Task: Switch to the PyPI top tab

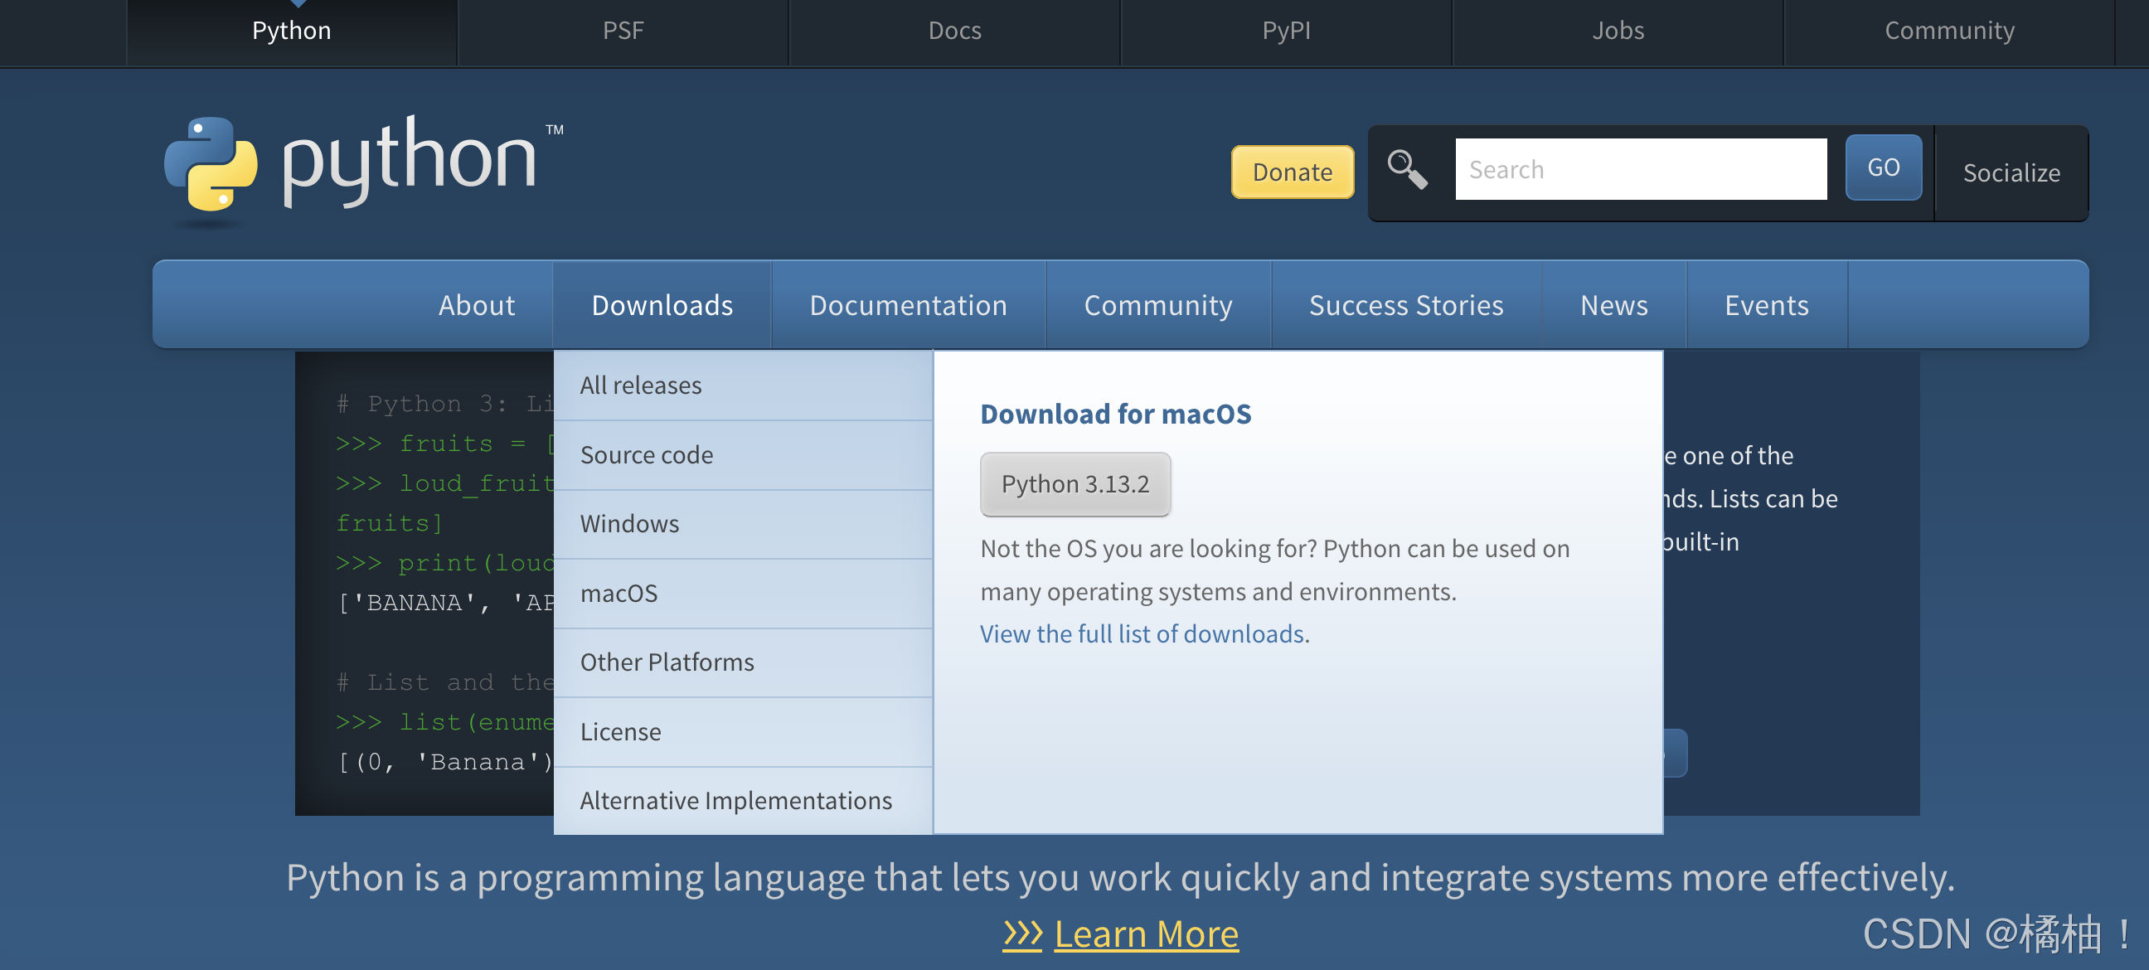Action: (x=1286, y=31)
